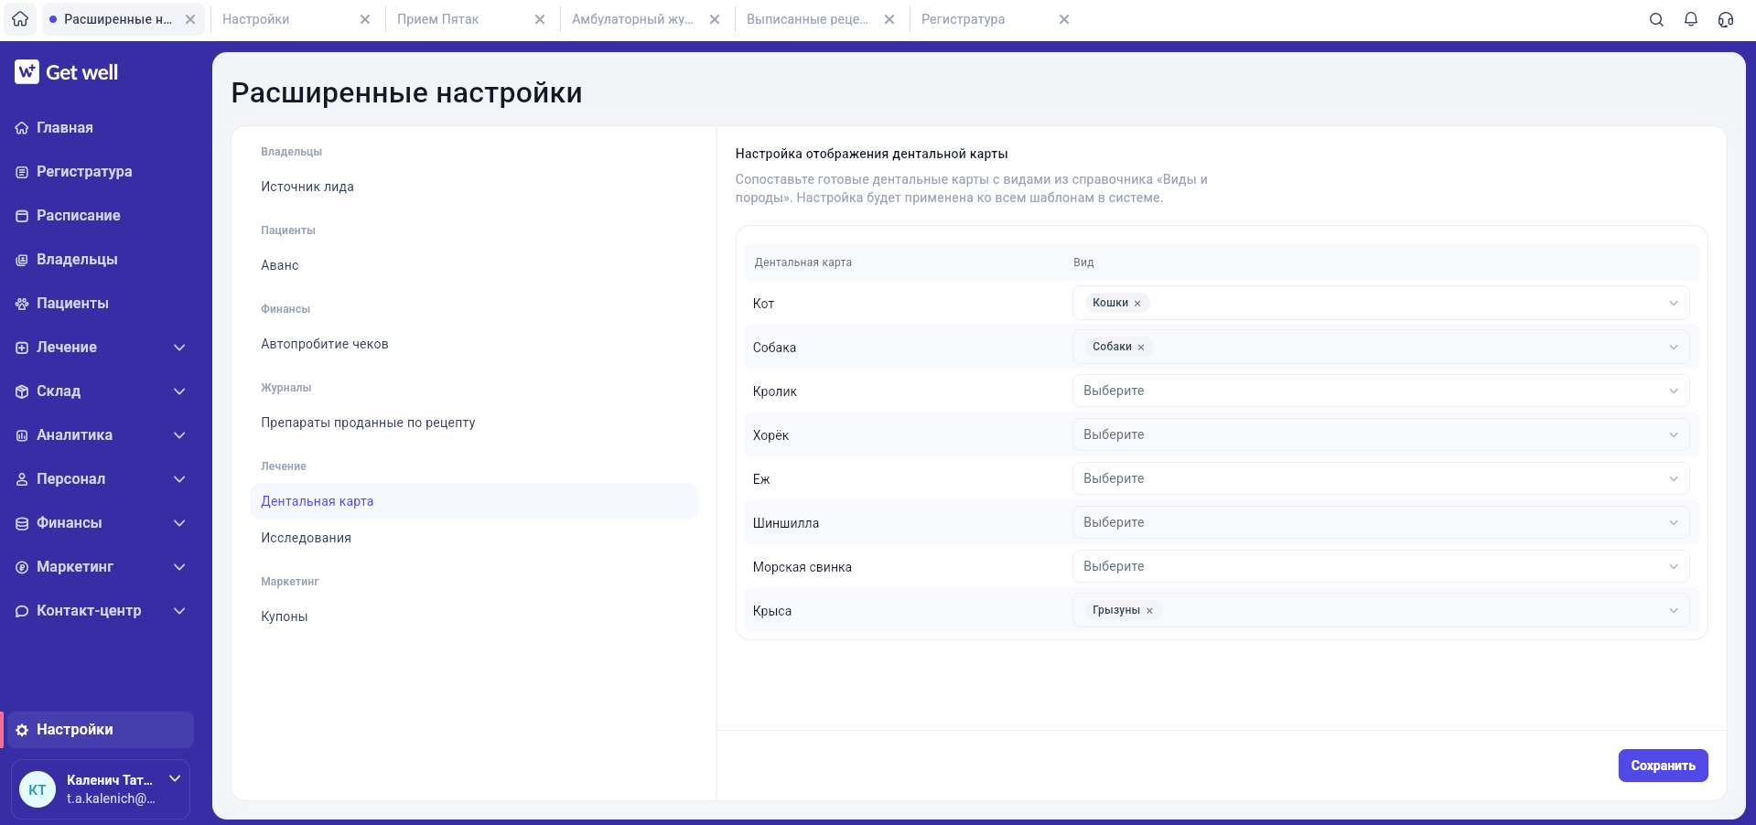Switch to Амбулаторный журнал tab
Screen dimensions: 1756x825
(x=632, y=19)
